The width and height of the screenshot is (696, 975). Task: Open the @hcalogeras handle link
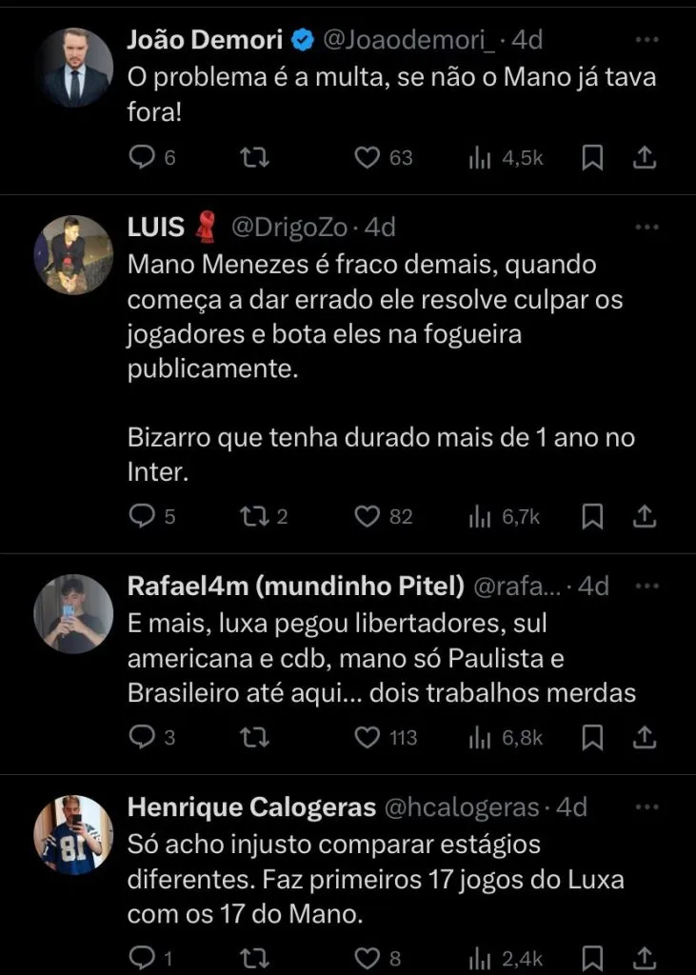[x=462, y=807]
